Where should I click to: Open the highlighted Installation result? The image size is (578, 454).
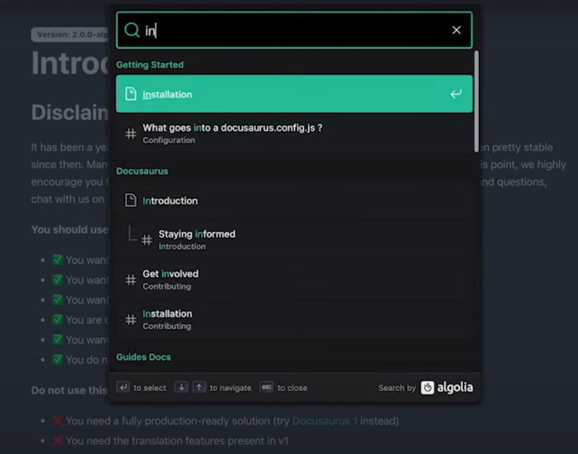pyautogui.click(x=294, y=94)
